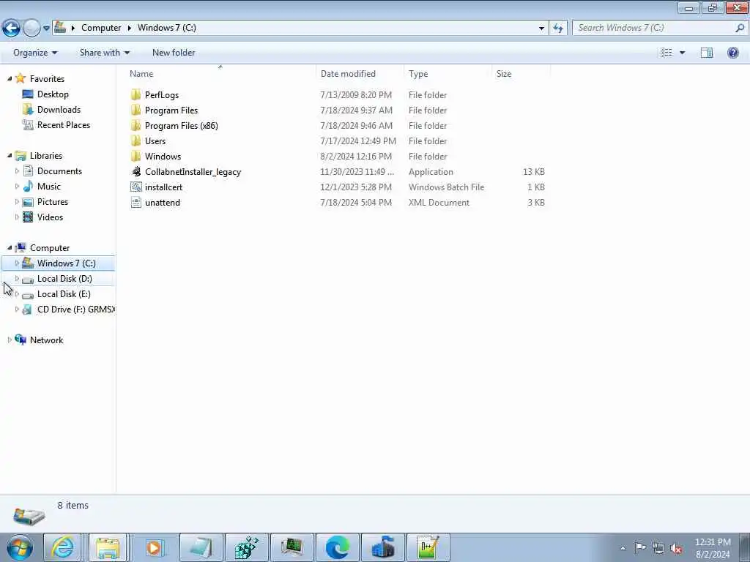Open Downloads in Favorites

pos(59,110)
